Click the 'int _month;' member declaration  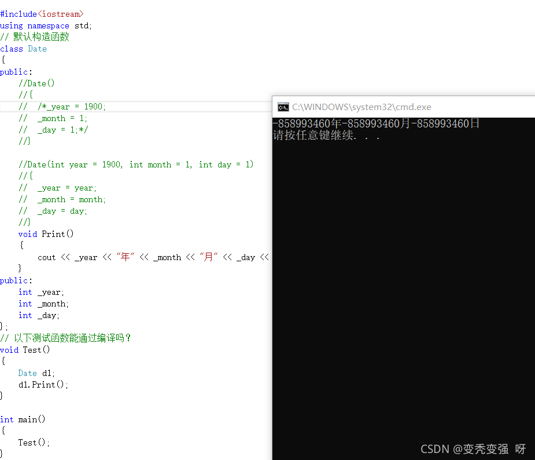click(44, 304)
